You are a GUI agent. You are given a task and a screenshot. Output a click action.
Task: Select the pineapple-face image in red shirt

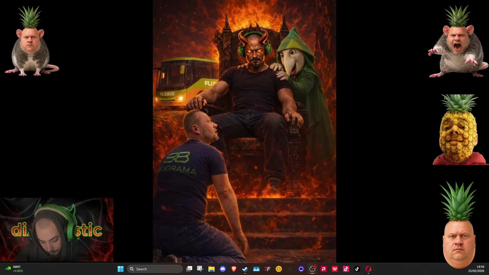pyautogui.click(x=461, y=130)
